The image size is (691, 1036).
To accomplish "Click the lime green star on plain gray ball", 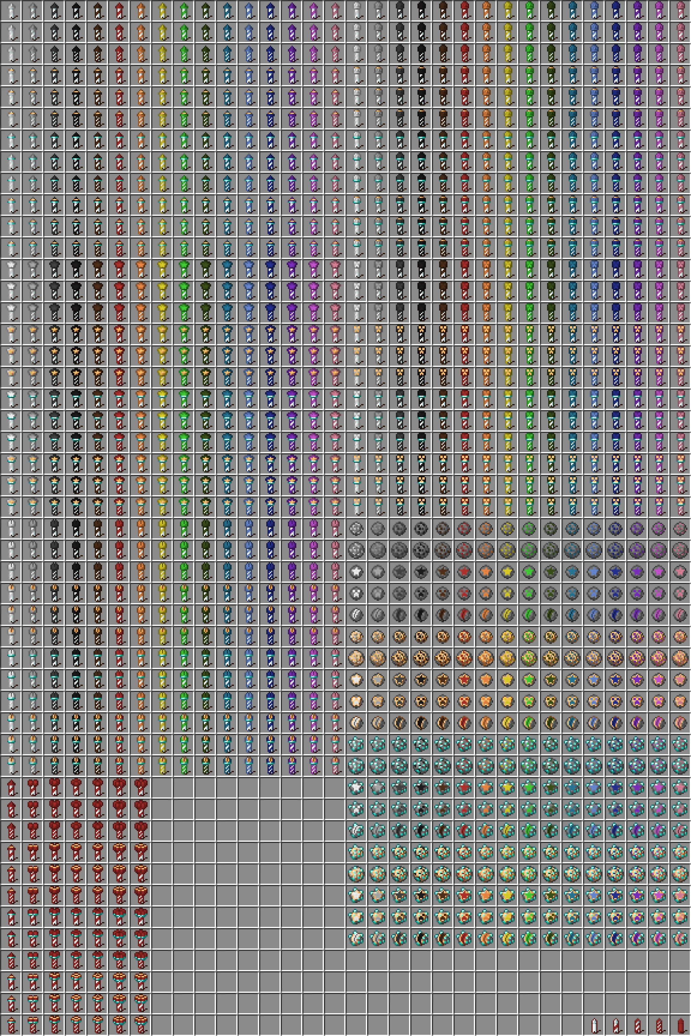I will point(529,572).
